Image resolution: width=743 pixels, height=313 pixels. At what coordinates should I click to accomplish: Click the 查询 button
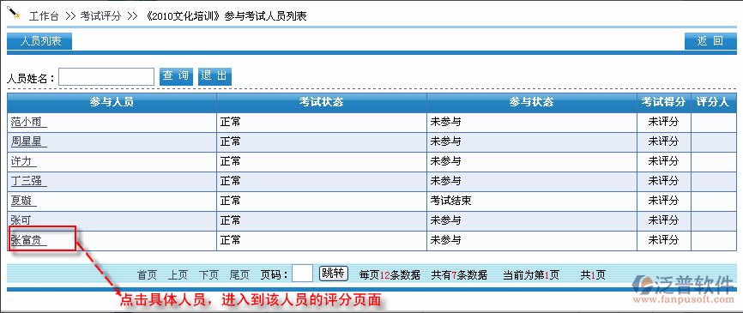(x=176, y=76)
